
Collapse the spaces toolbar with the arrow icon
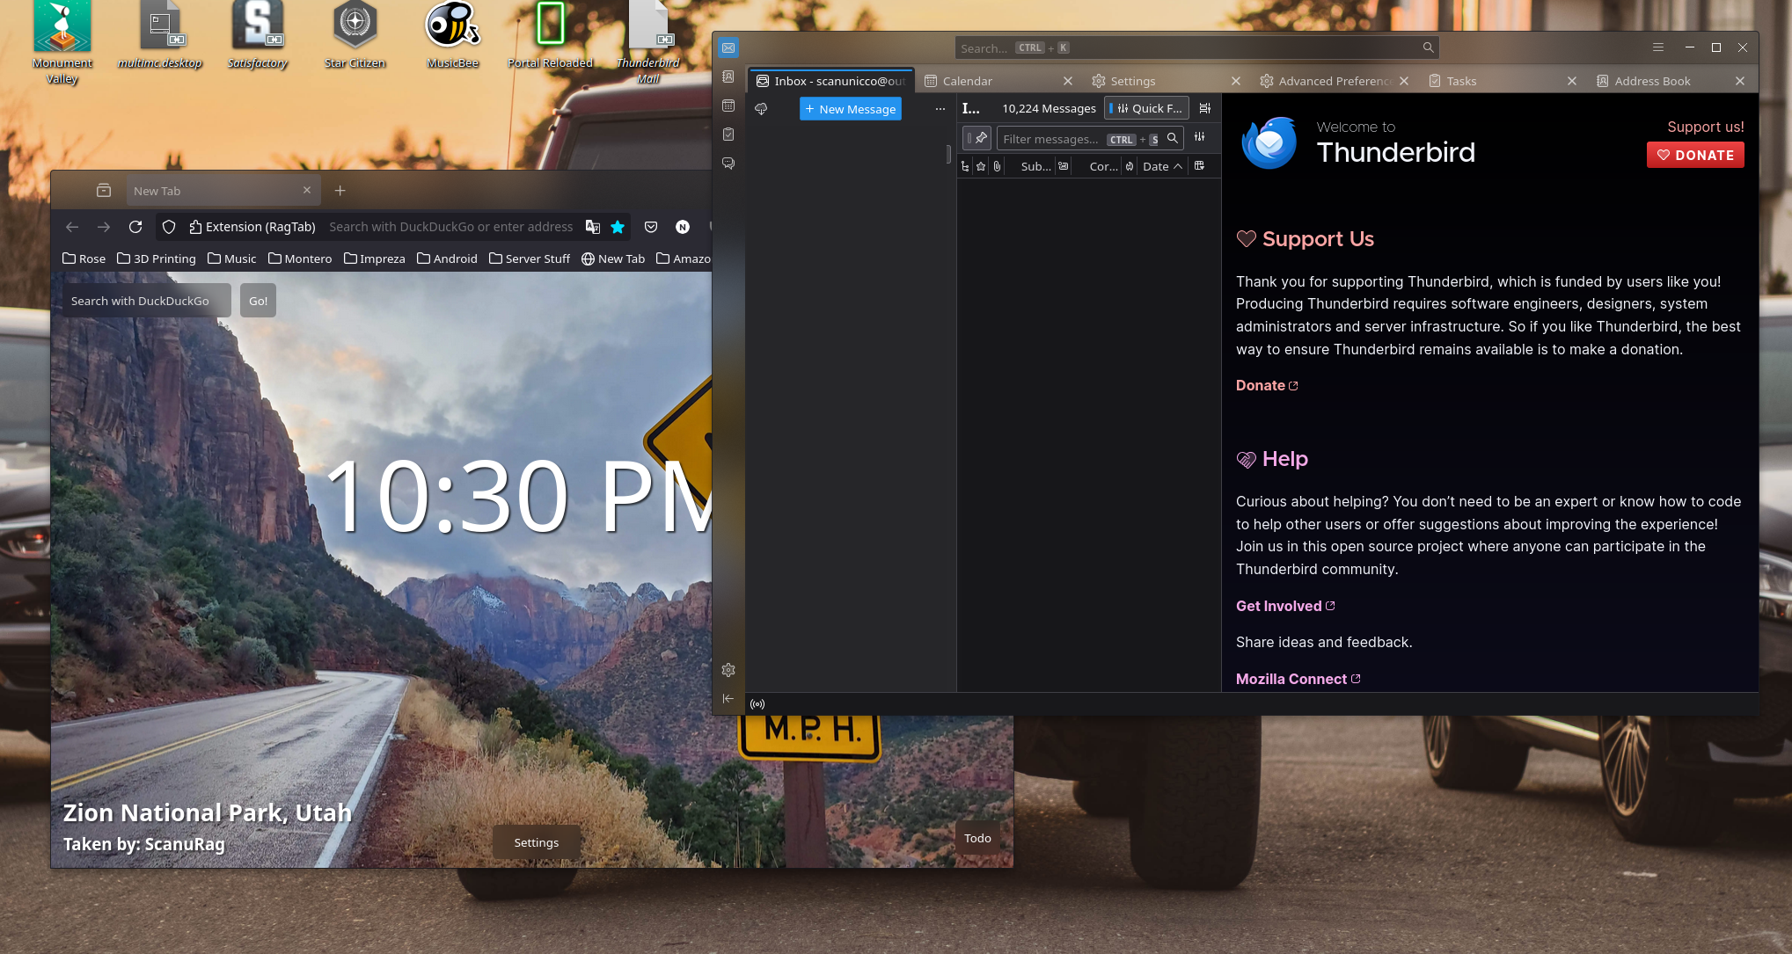coord(728,699)
